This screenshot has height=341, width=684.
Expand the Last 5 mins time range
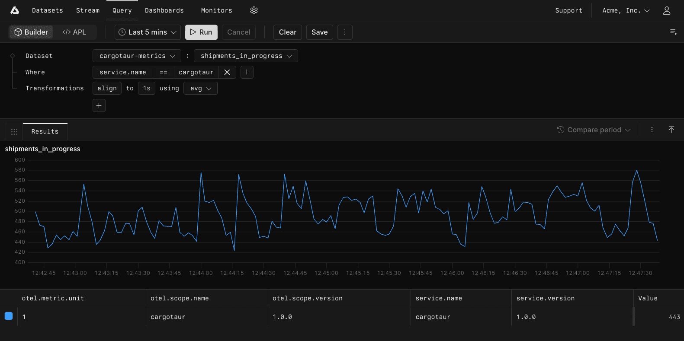(148, 32)
